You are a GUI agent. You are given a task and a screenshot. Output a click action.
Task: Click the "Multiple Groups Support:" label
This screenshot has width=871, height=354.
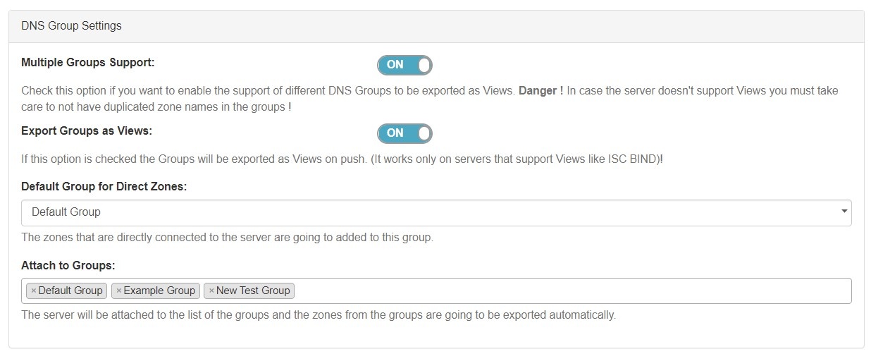pyautogui.click(x=88, y=62)
